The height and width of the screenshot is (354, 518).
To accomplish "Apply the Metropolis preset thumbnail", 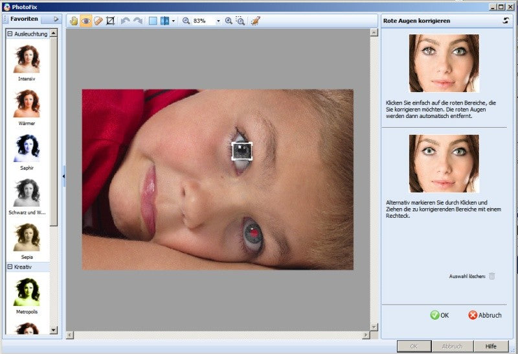I will click(27, 292).
